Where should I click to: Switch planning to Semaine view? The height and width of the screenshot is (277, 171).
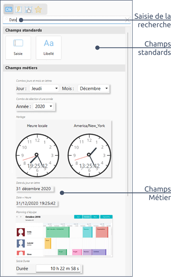87,217
